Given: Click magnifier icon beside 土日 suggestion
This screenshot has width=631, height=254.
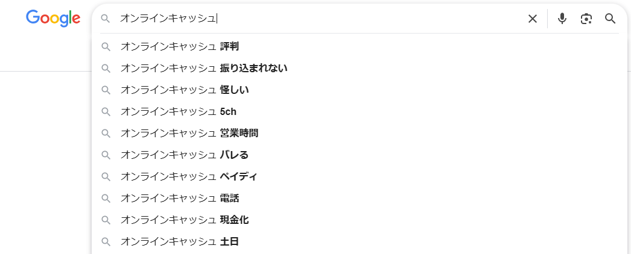Looking at the screenshot, I should pyautogui.click(x=106, y=241).
